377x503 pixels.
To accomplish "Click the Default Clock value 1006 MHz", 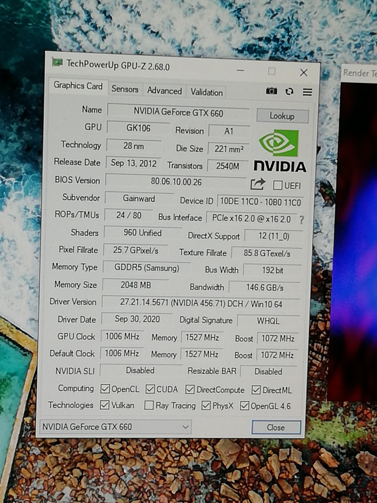I will coord(121,353).
